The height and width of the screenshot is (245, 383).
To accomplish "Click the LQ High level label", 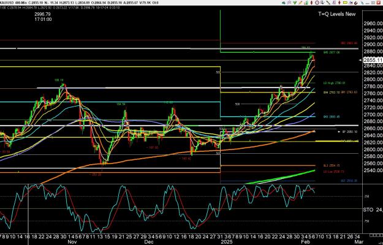I will click(334, 83).
